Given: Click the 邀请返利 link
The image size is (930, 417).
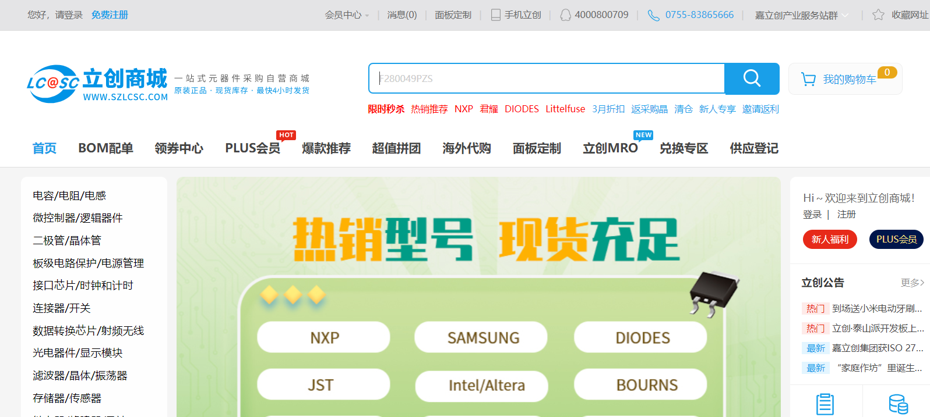Looking at the screenshot, I should (760, 109).
